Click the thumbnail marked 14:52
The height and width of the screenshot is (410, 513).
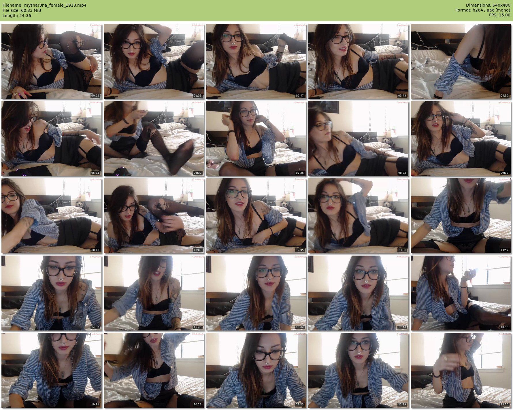[x=51, y=293]
